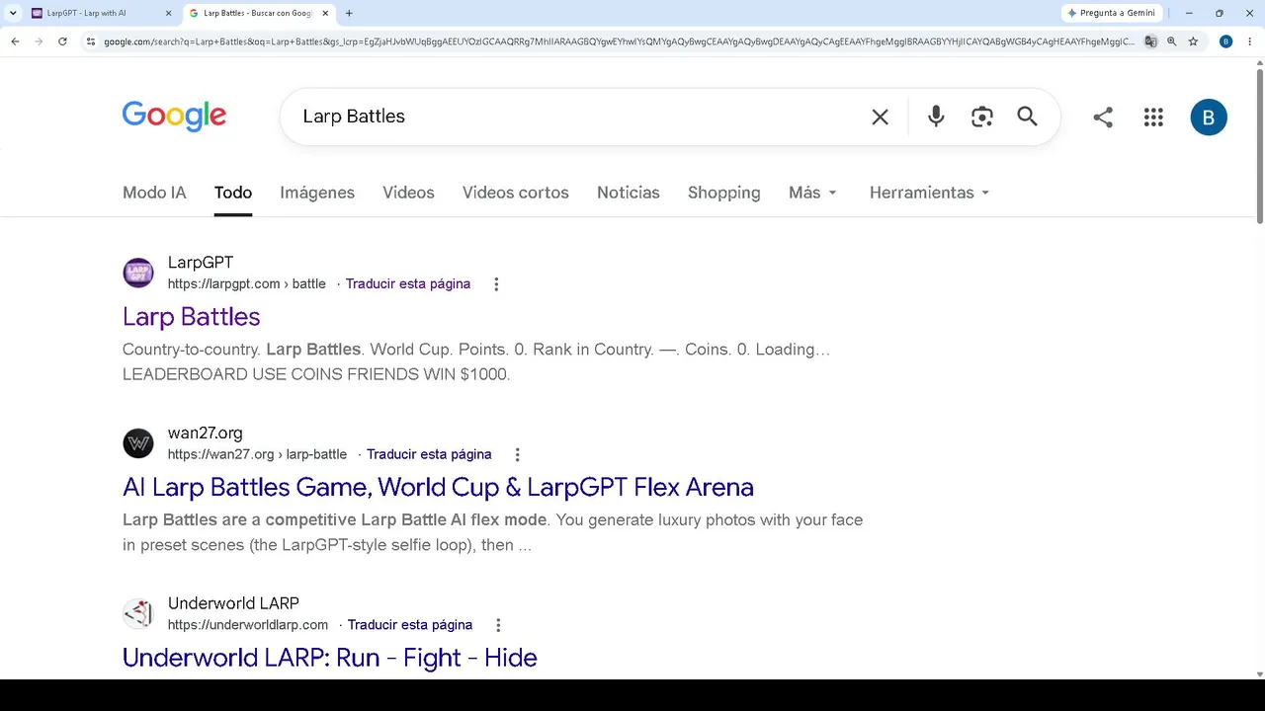Image resolution: width=1265 pixels, height=711 pixels.
Task: Click the Underworld LARP site favicon
Action: (x=138, y=613)
